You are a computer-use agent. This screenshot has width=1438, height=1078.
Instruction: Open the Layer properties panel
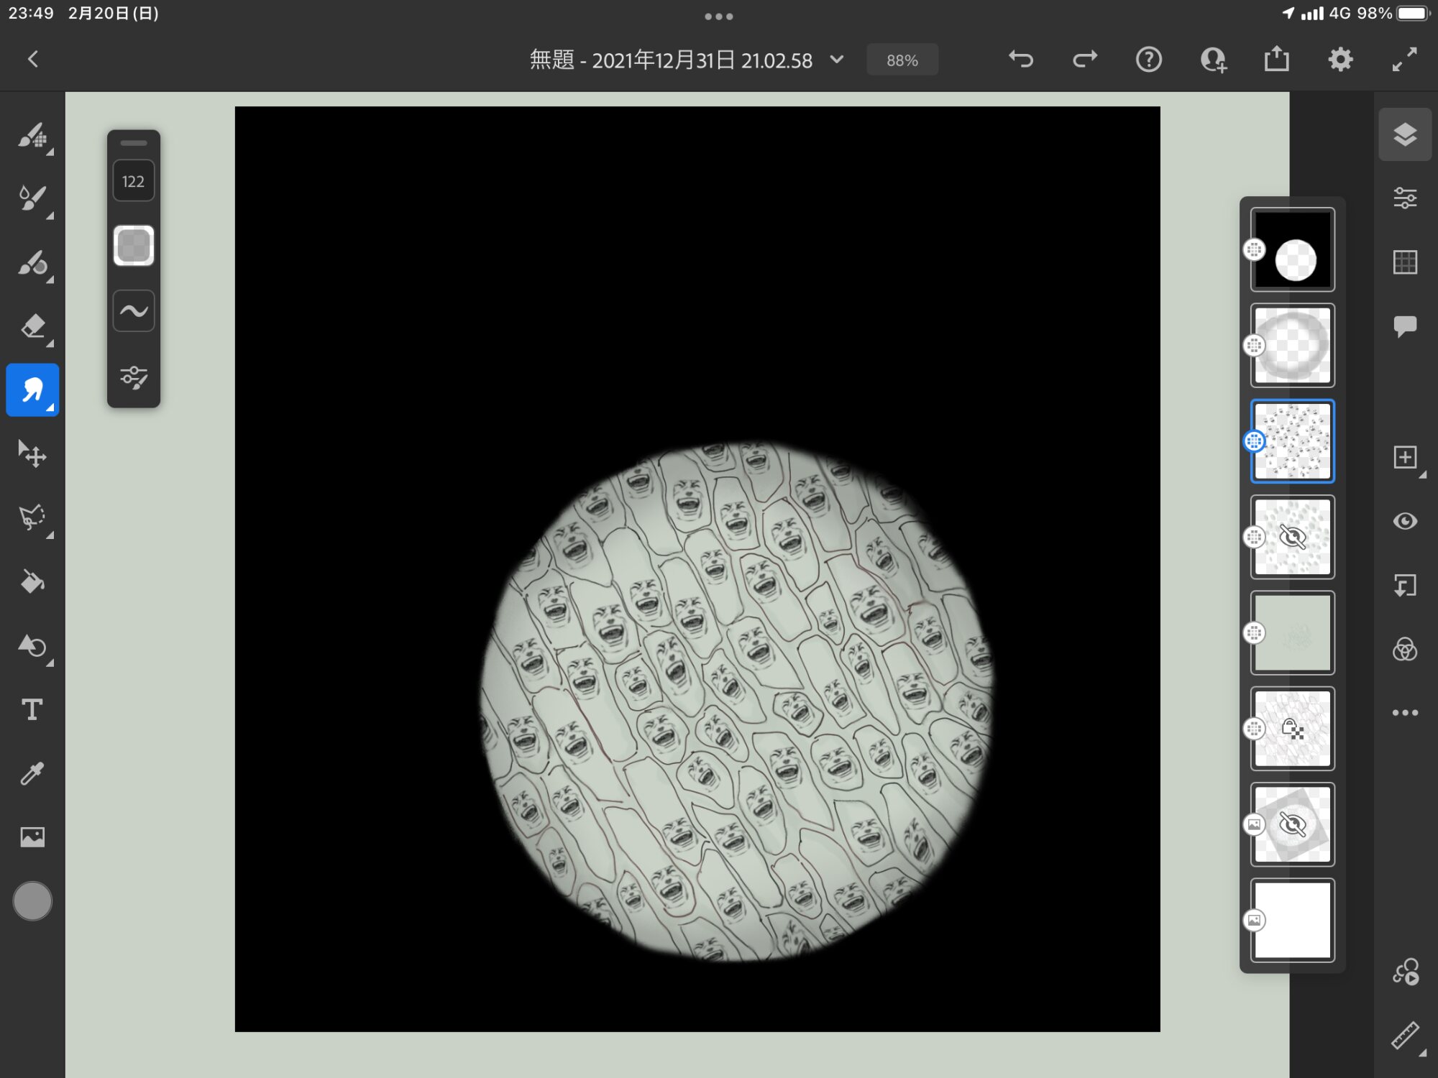tap(1405, 198)
